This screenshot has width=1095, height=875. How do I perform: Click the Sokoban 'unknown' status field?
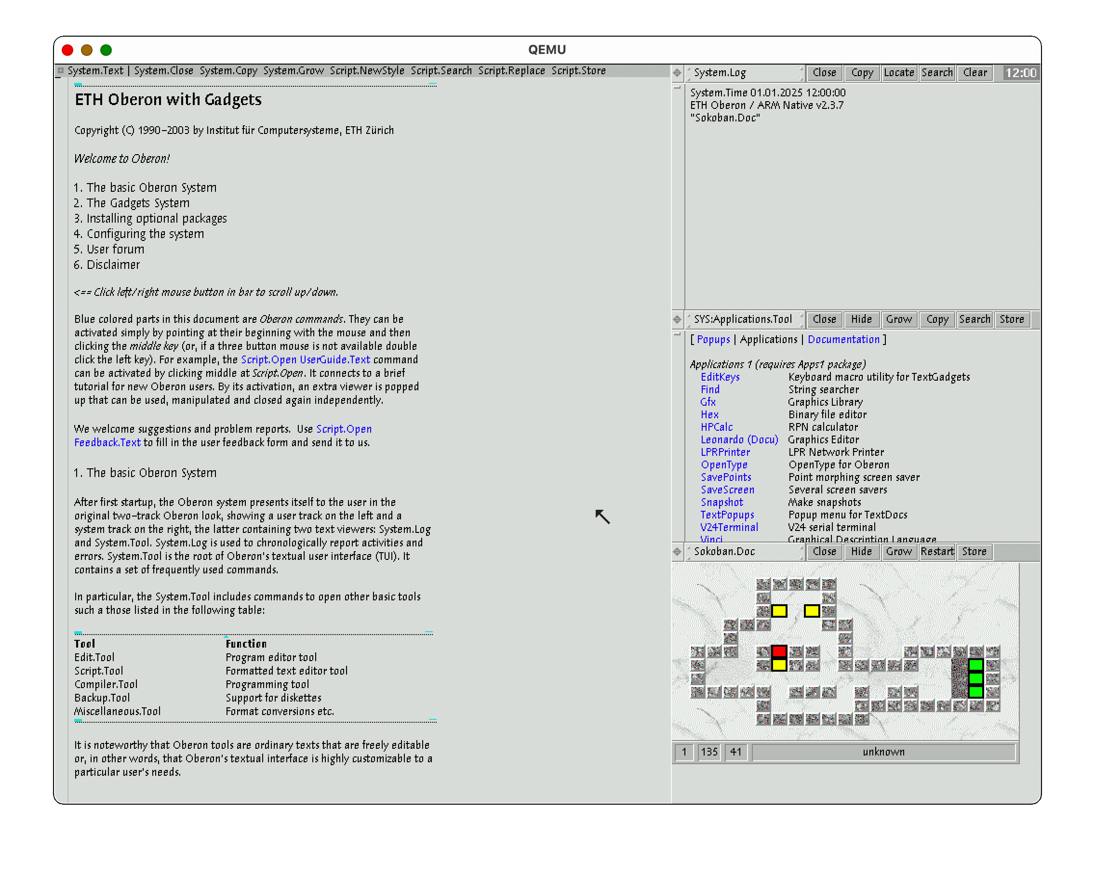click(x=883, y=752)
